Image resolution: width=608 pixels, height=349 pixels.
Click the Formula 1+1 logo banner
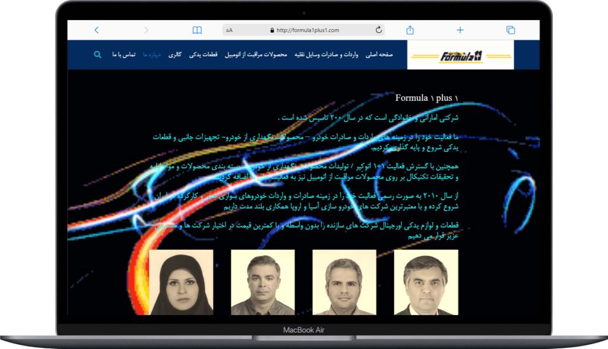click(x=460, y=56)
